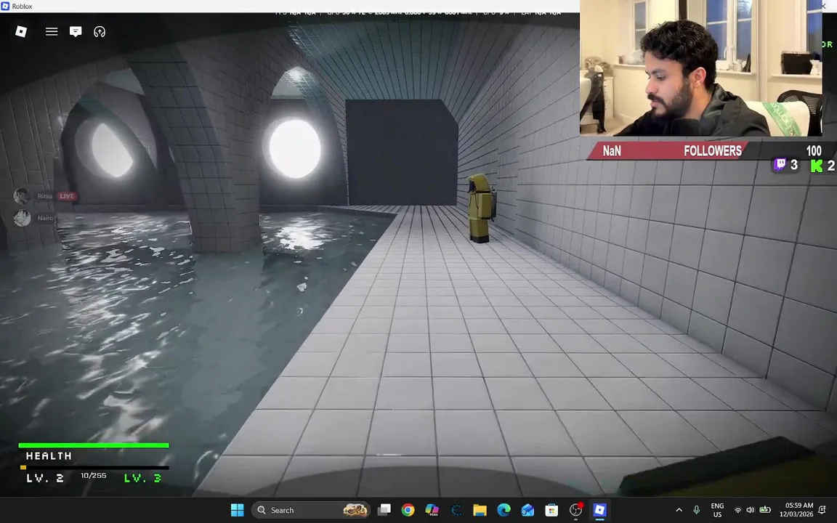Screen dimensions: 837x523
Task: Click the FOLLOWERS label on the red banner
Action: pos(713,151)
